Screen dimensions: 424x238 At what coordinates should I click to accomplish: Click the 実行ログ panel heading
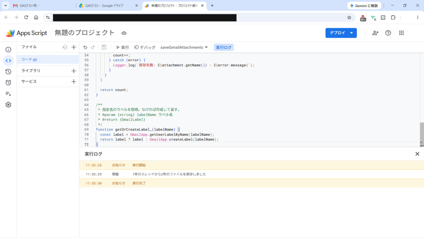pyautogui.click(x=94, y=154)
